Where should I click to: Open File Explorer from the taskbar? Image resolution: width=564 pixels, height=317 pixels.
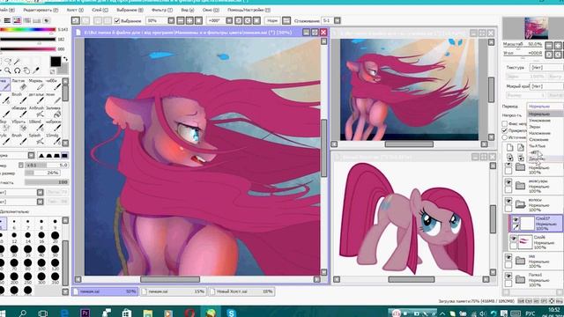[x=147, y=313]
